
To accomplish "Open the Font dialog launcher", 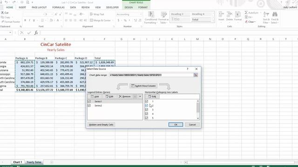I will 62,26.
